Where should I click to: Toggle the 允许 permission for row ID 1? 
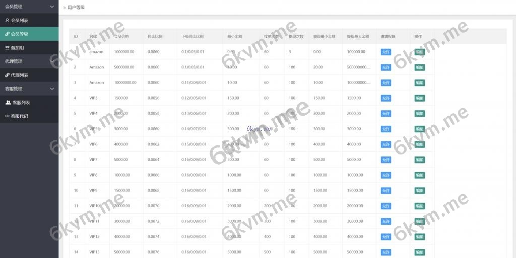(x=385, y=52)
